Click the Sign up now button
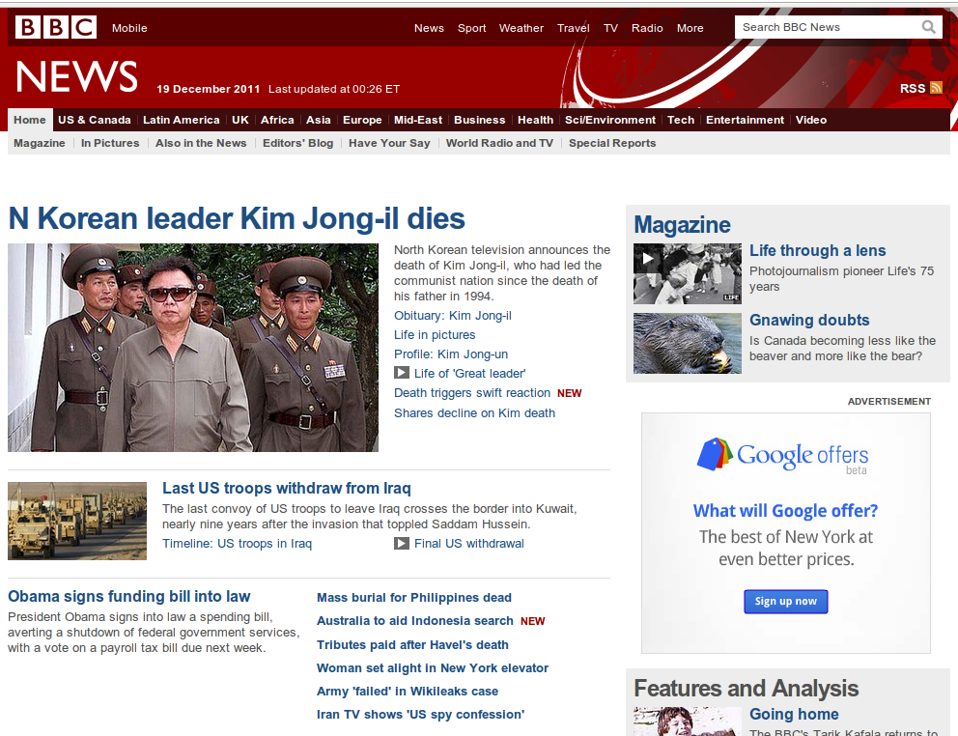958x736 pixels. click(x=785, y=601)
